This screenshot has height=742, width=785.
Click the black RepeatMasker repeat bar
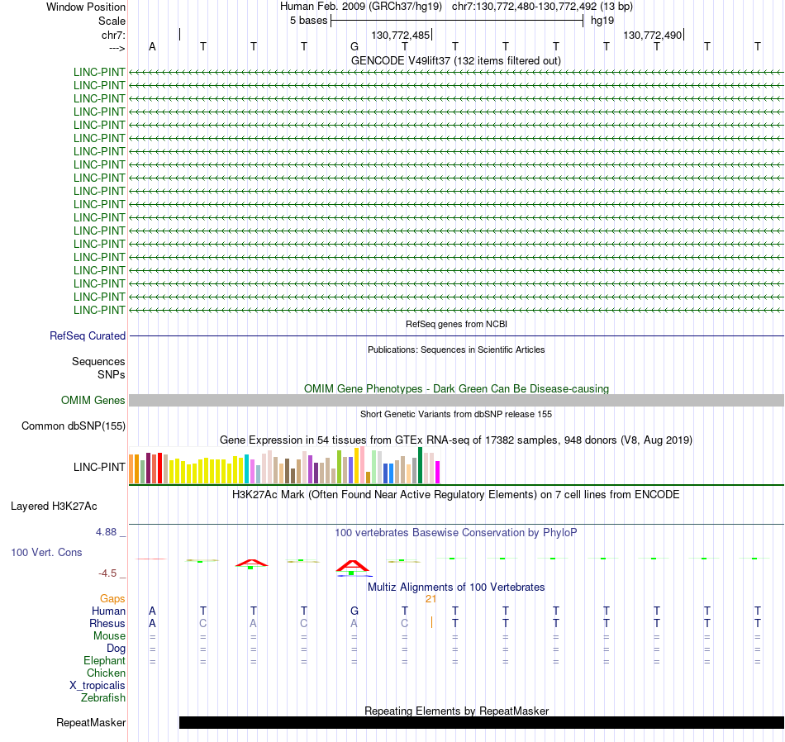coord(482,722)
